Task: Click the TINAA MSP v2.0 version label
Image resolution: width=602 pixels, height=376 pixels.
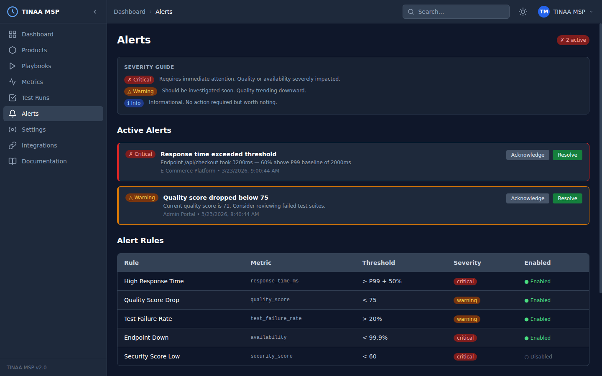Action: tap(27, 368)
